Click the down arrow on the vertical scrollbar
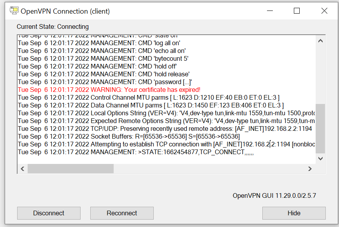The width and height of the screenshot is (339, 227). coord(320,158)
